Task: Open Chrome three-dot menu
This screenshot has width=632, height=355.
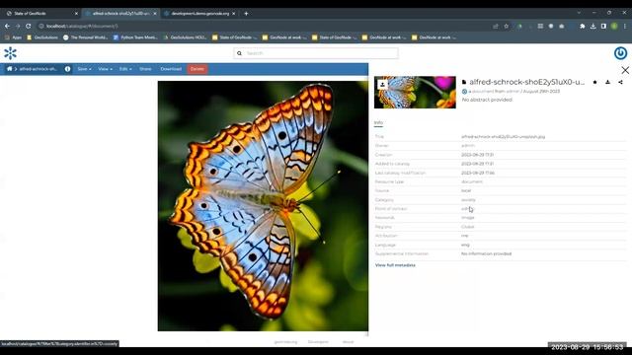Action: point(625,27)
